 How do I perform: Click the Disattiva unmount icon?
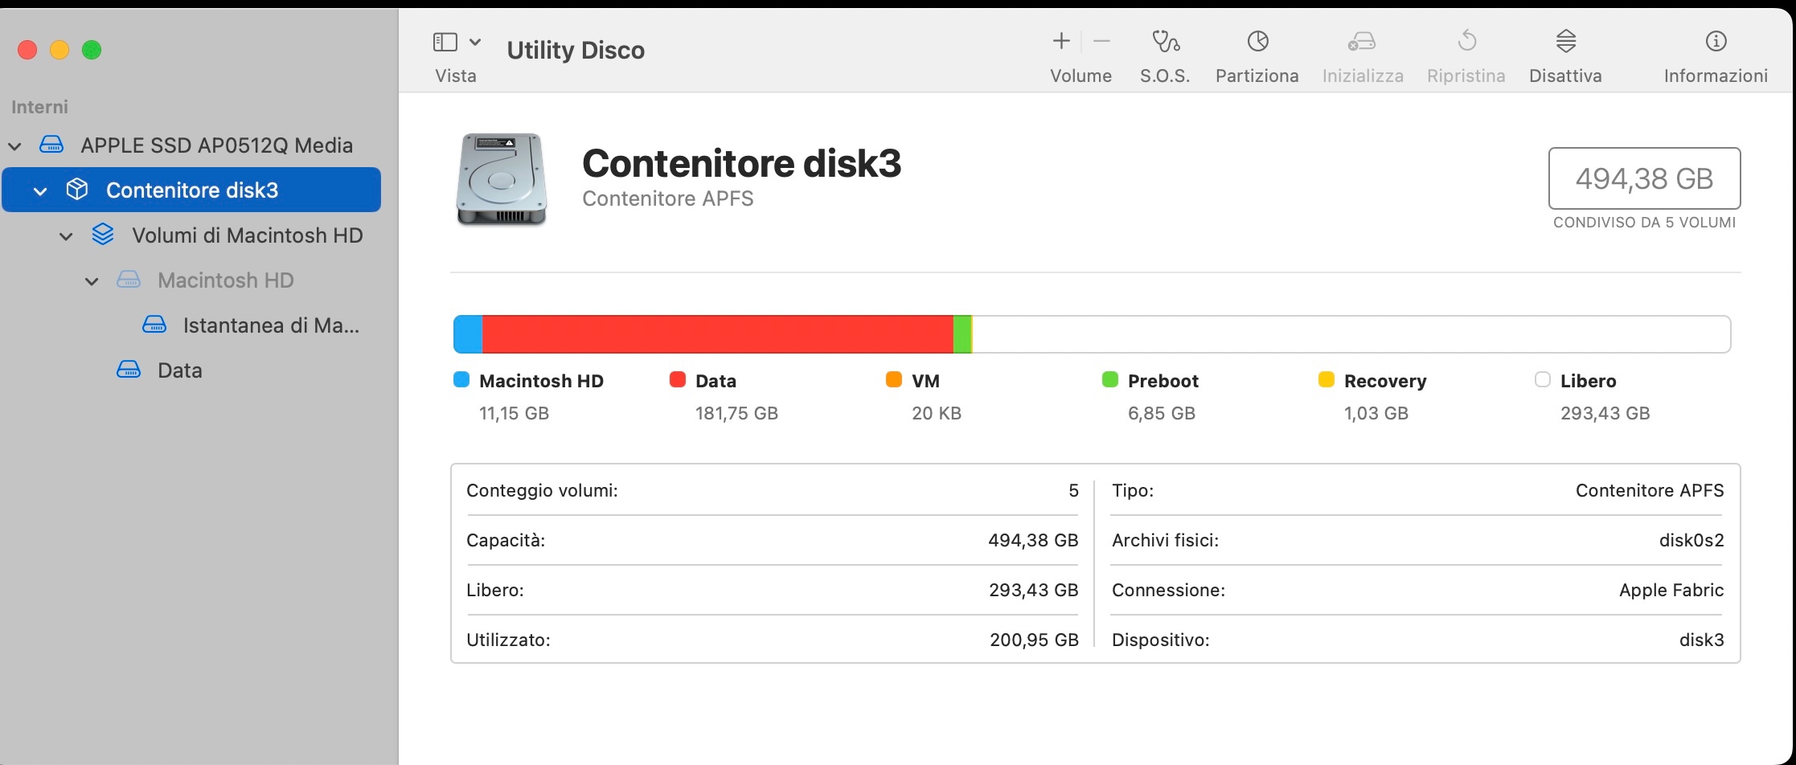1565,42
